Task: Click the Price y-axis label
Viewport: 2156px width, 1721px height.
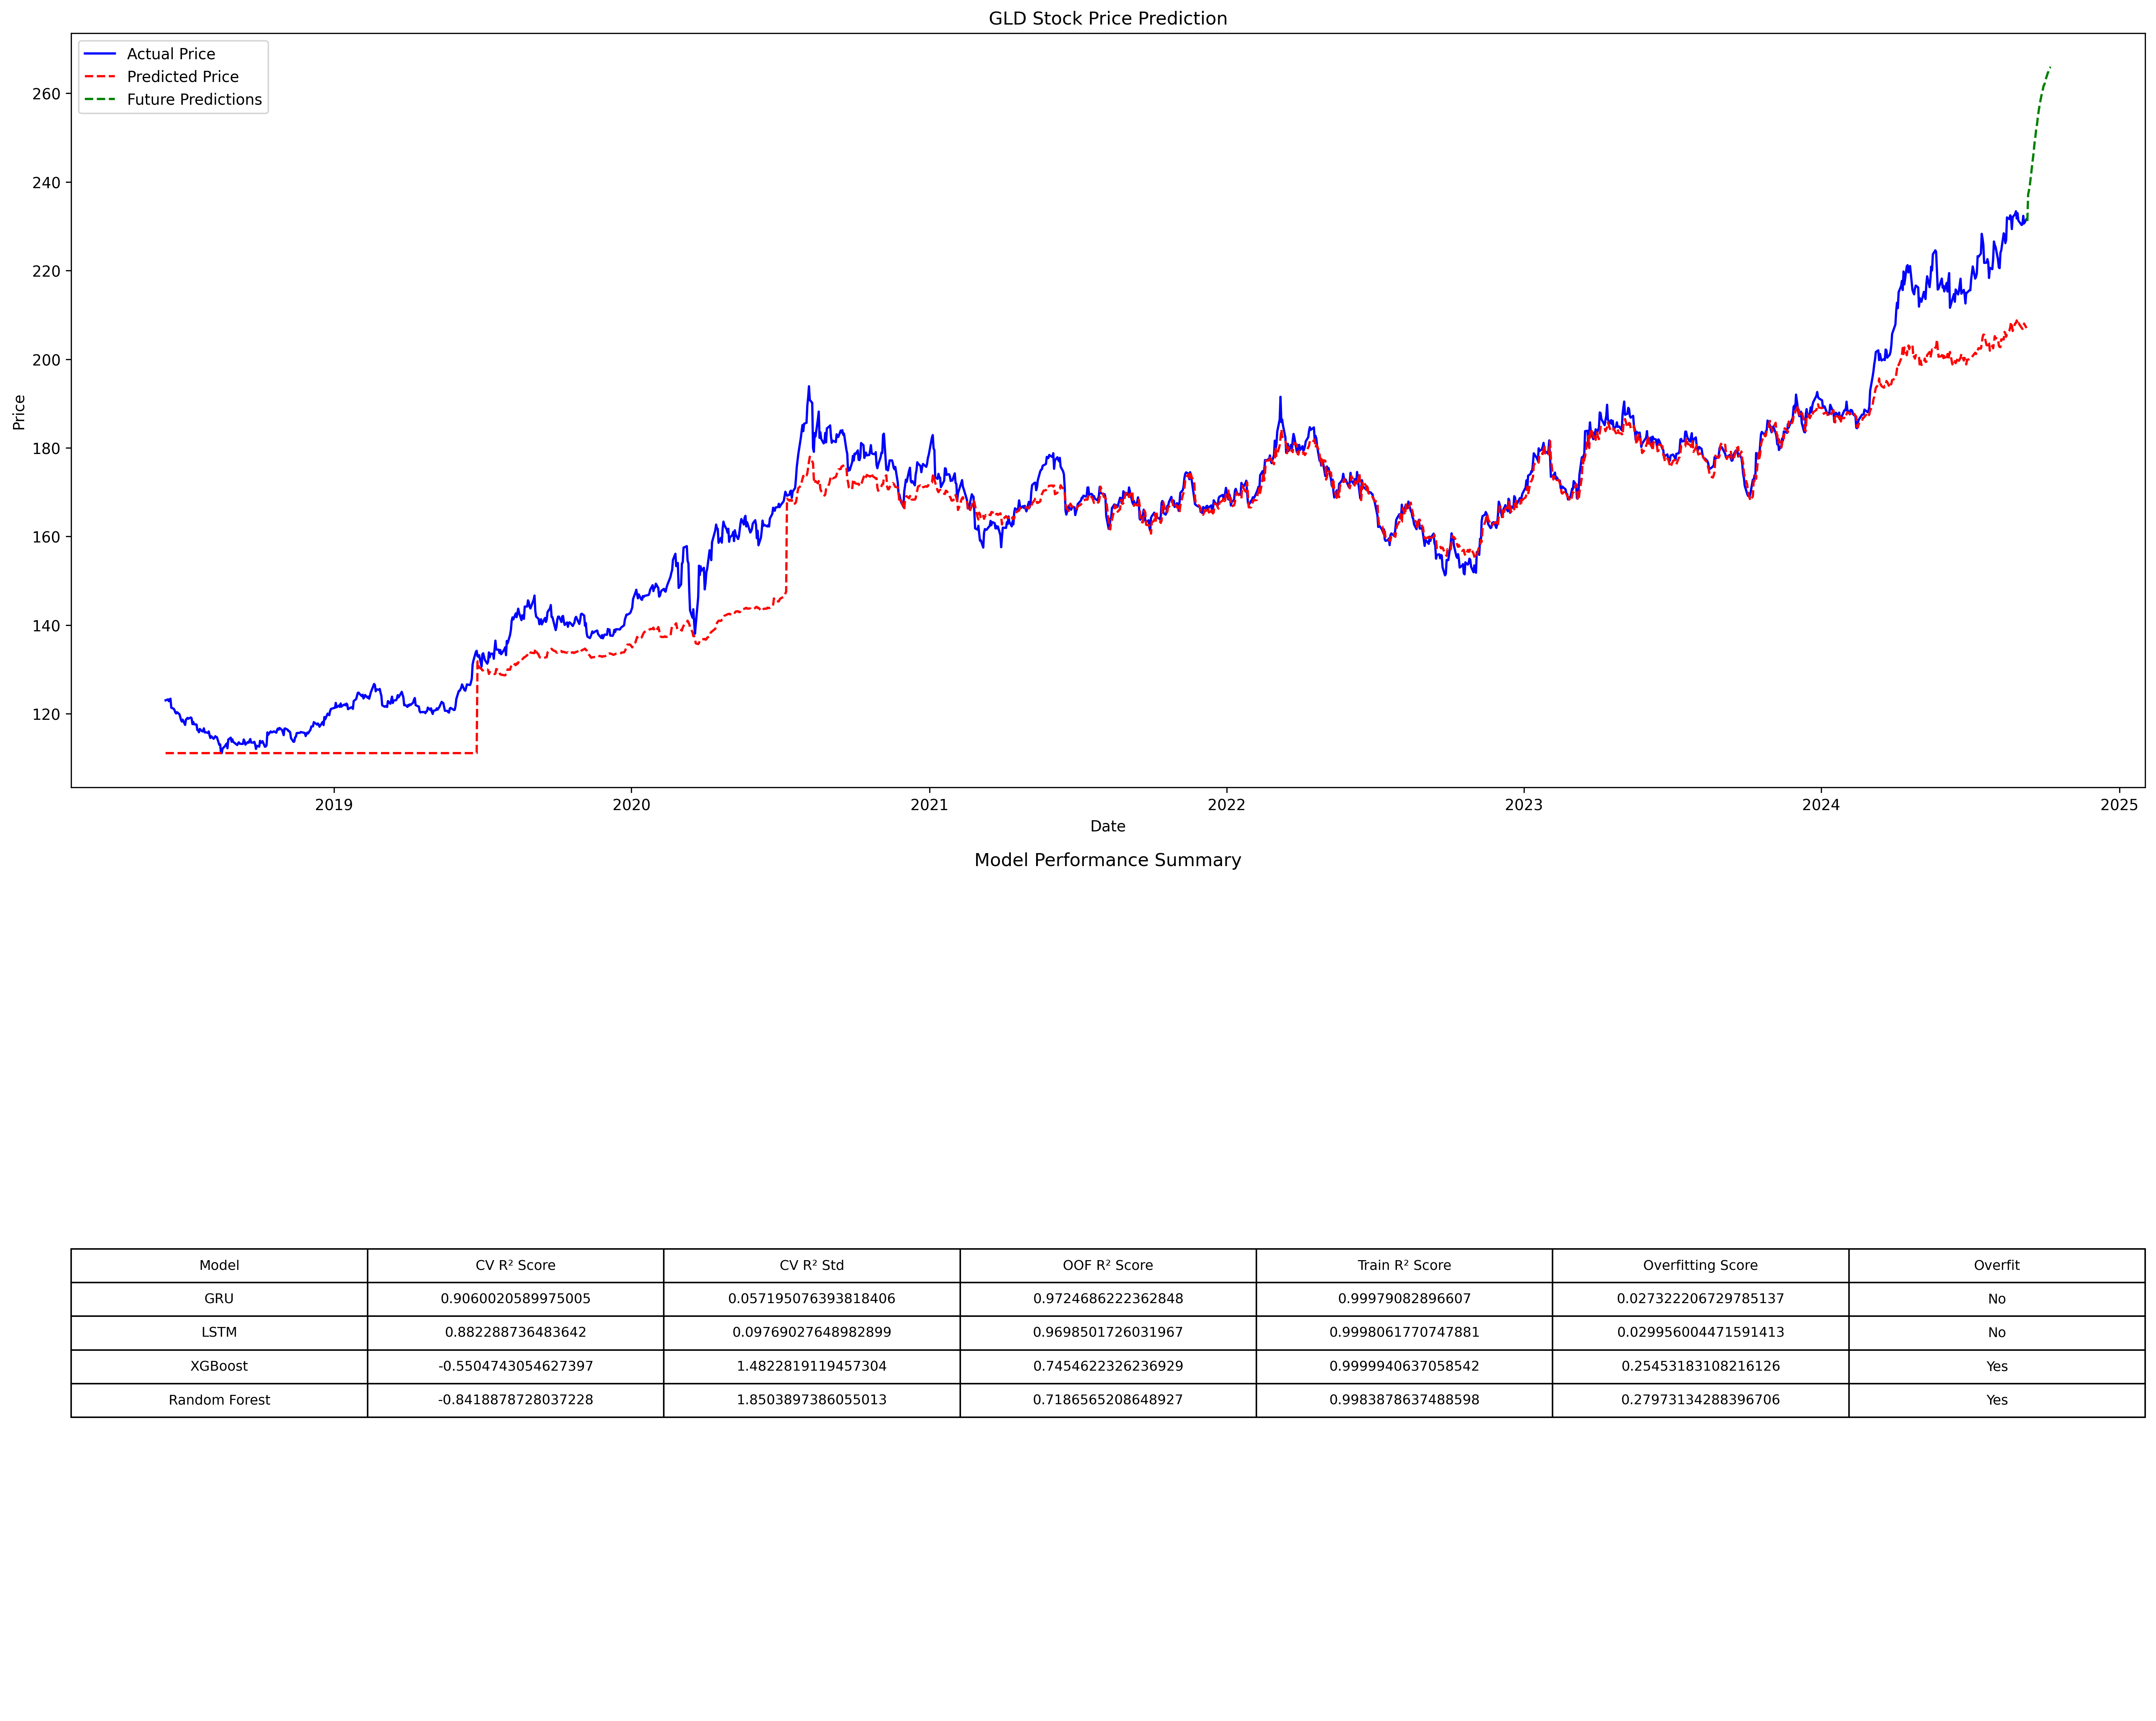Action: [x=19, y=412]
